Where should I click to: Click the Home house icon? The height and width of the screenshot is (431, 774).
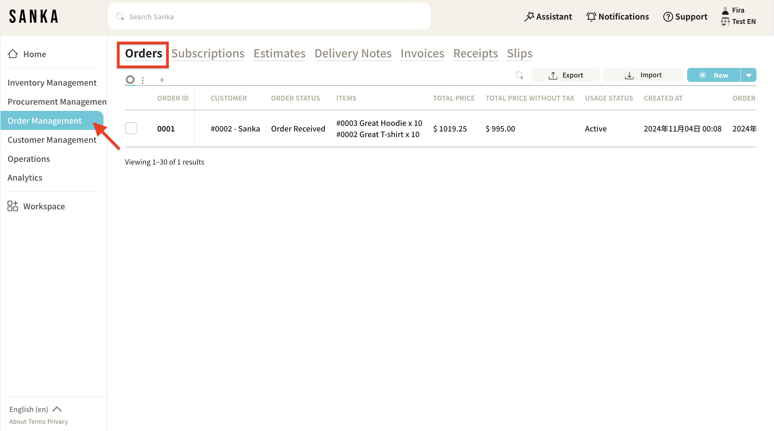click(x=13, y=54)
